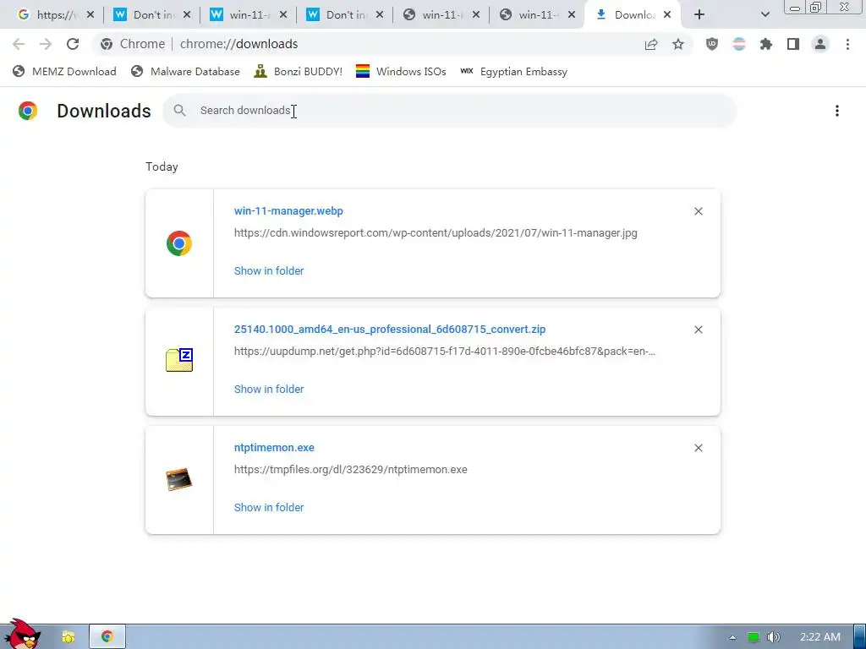Open ntptimemon.exe file link
The height and width of the screenshot is (649, 866).
coord(274,448)
